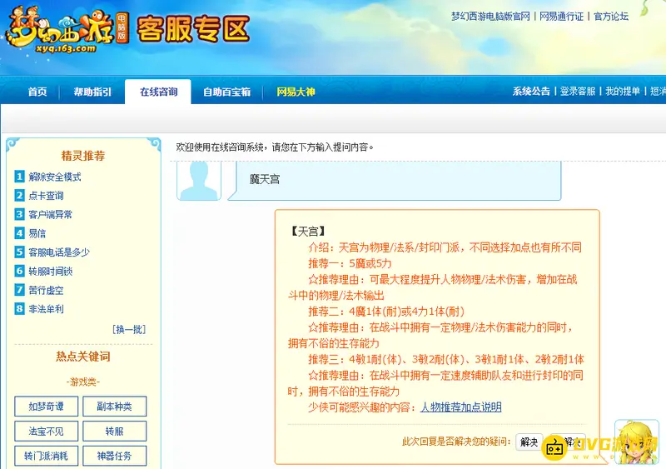The width and height of the screenshot is (666, 469).
Task: Click 推荐一：5魔或5力 line
Action: (350, 263)
